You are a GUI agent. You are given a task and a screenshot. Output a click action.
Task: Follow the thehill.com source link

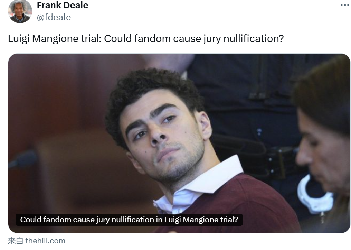pyautogui.click(x=46, y=241)
